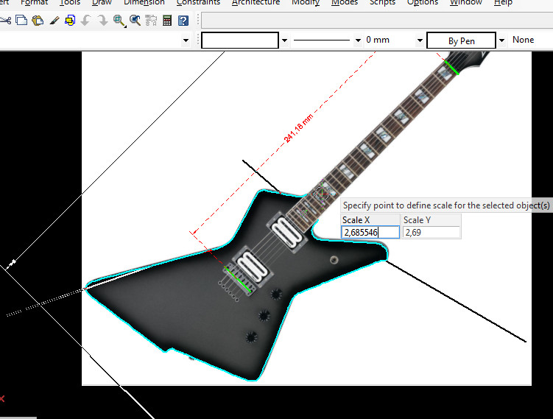Expand the By Pen brush dropdown arrow
This screenshot has height=419, width=553.
(501, 41)
